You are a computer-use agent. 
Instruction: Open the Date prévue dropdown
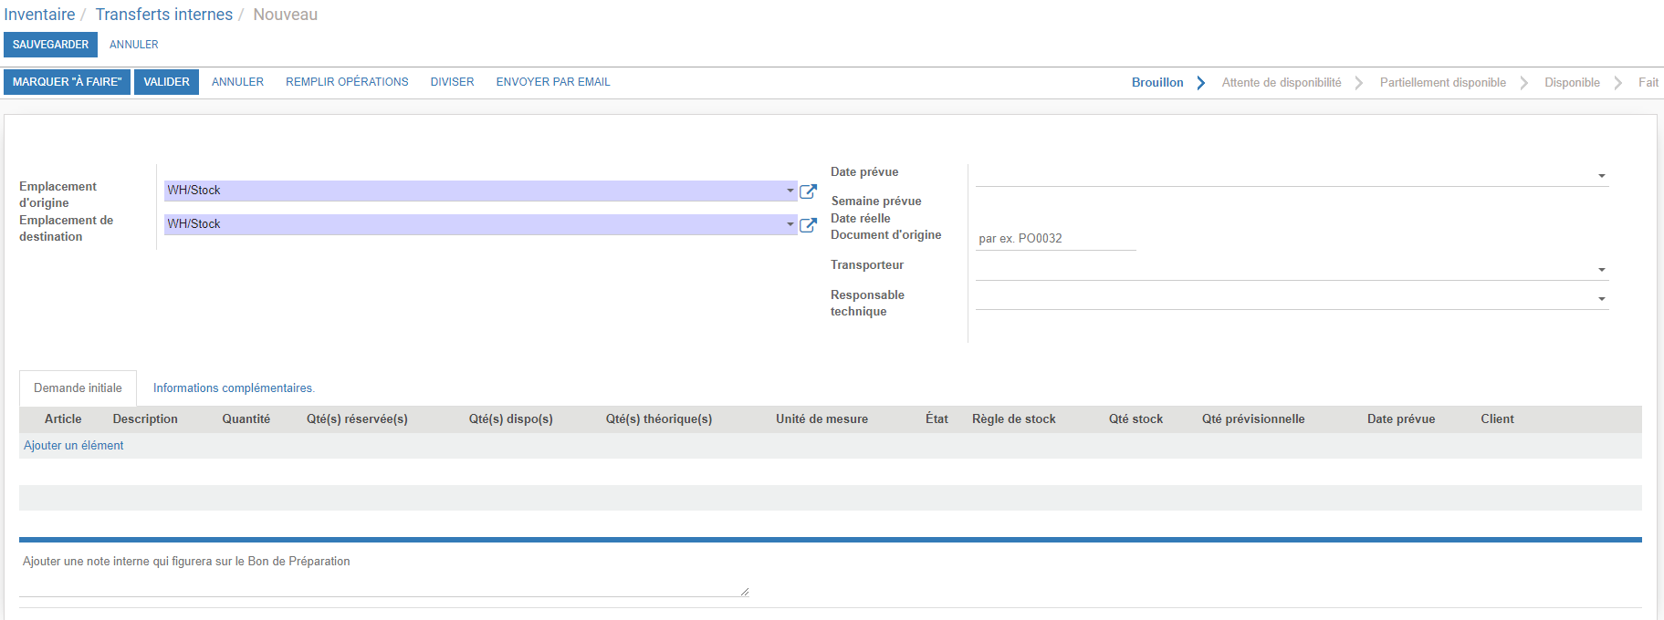pyautogui.click(x=1602, y=176)
